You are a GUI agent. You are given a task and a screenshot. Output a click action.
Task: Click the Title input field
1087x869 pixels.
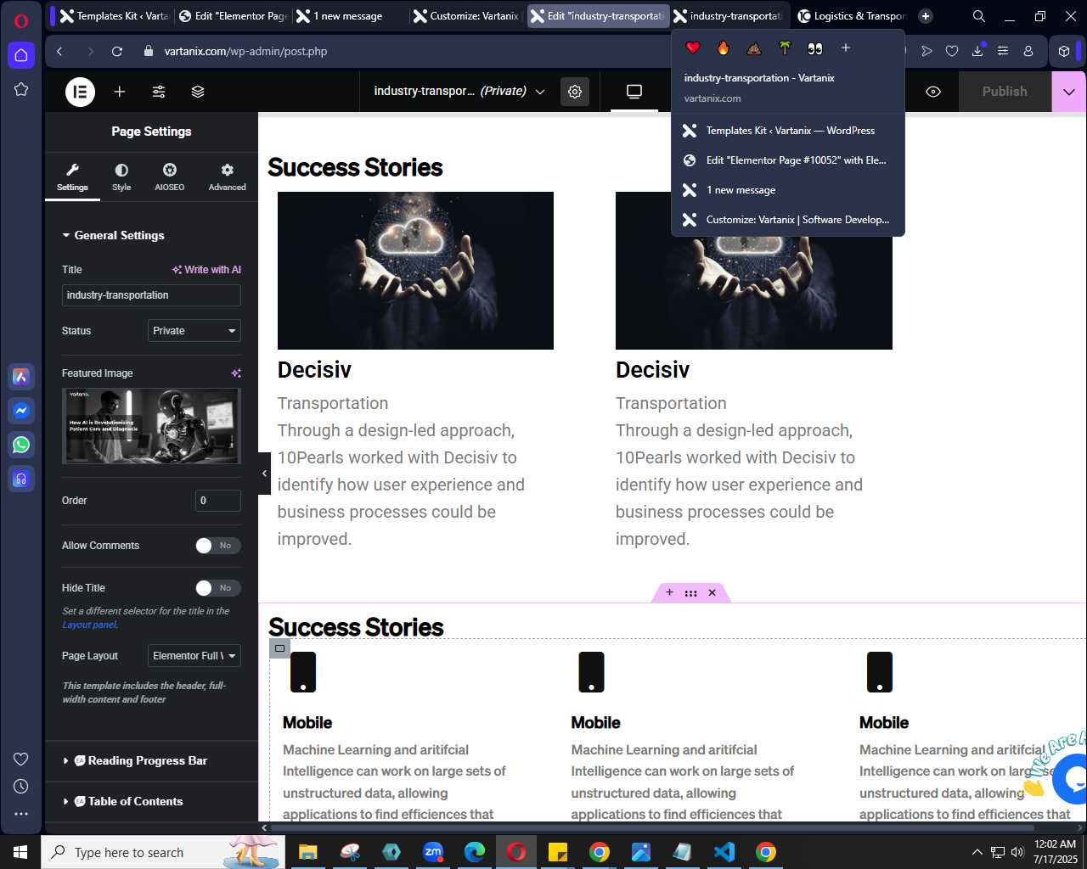click(x=151, y=295)
